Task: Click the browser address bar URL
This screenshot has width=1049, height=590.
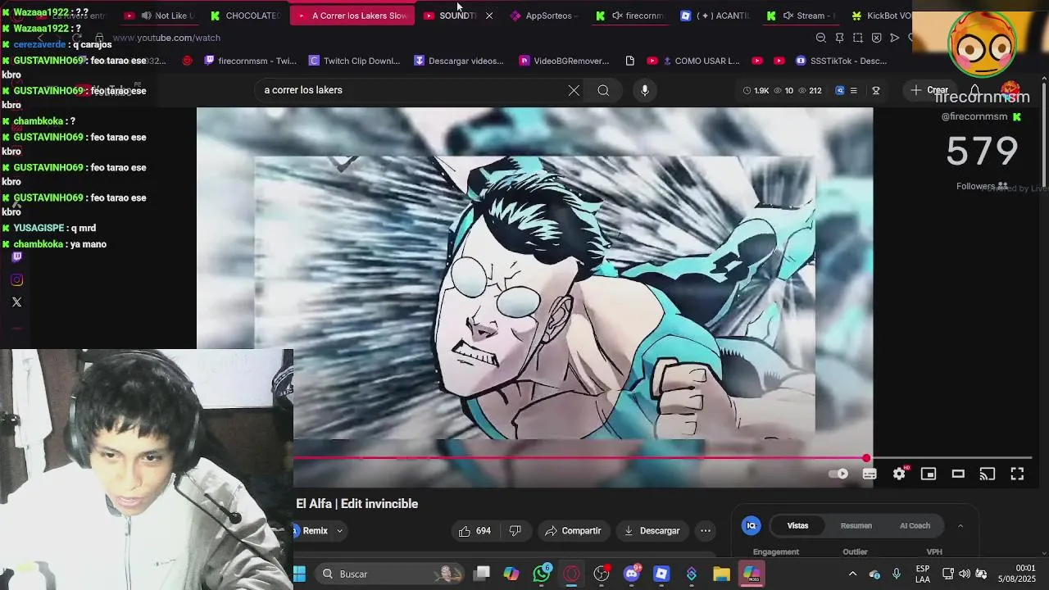Action: coord(166,38)
